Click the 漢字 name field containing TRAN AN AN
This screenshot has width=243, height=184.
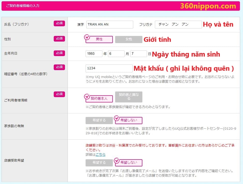[x=110, y=24]
